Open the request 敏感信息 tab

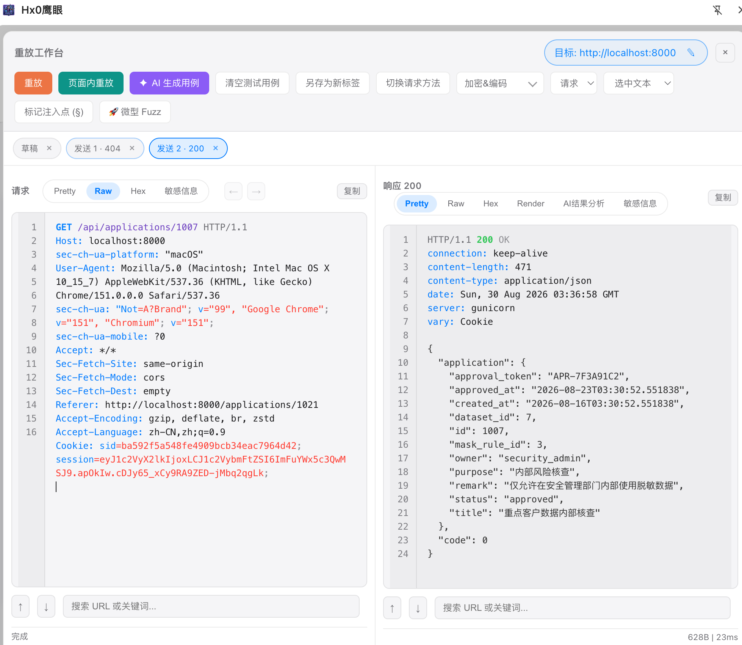coord(181,191)
